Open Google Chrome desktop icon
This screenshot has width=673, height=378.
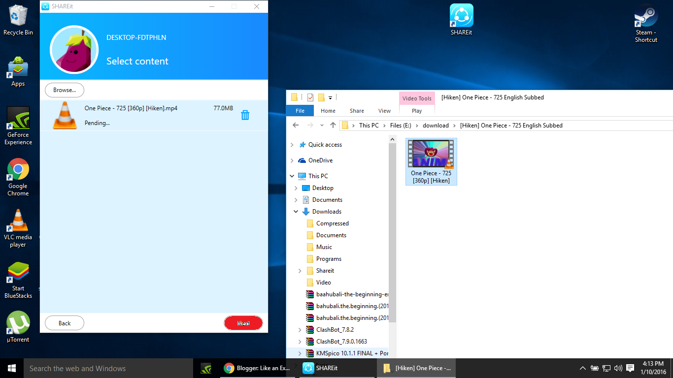click(18, 177)
